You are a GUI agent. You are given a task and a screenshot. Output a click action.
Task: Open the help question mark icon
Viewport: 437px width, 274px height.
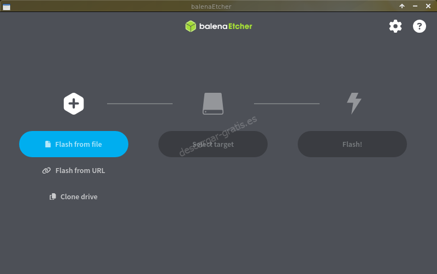419,26
